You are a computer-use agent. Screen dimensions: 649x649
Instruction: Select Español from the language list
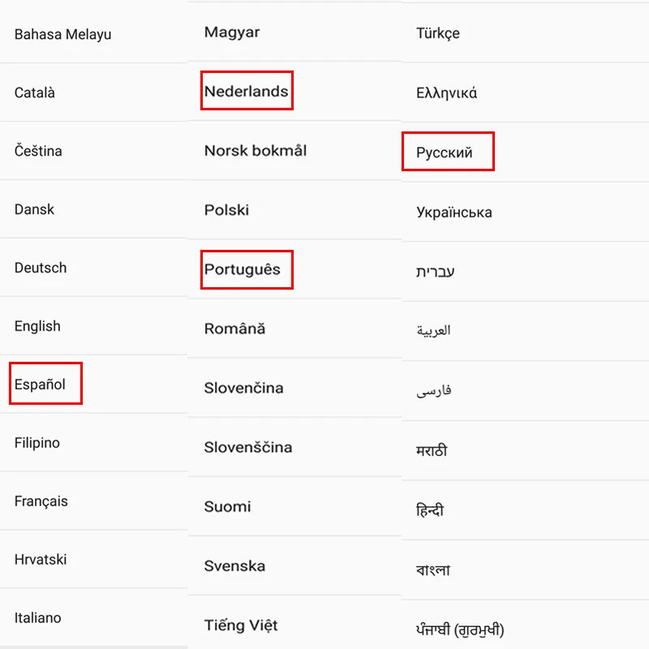(41, 385)
